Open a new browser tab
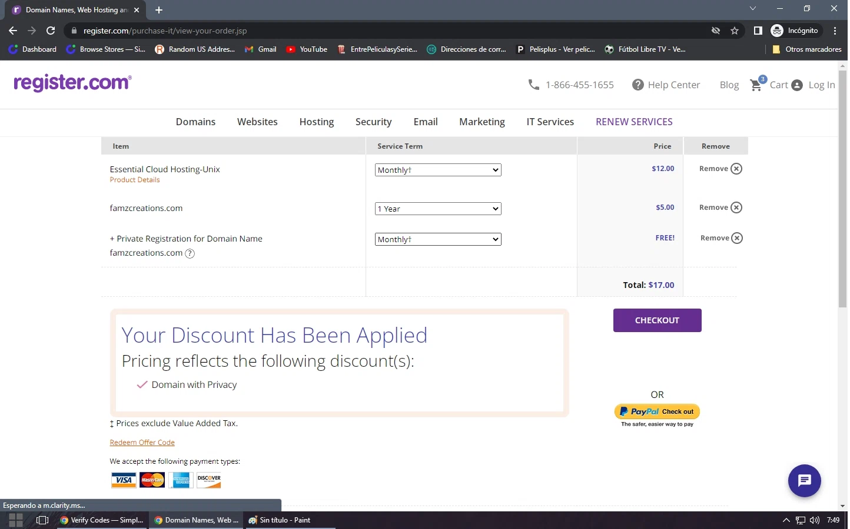The width and height of the screenshot is (850, 529). (159, 10)
